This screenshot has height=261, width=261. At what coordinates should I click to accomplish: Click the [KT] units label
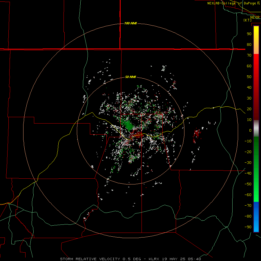pyautogui.click(x=248, y=20)
